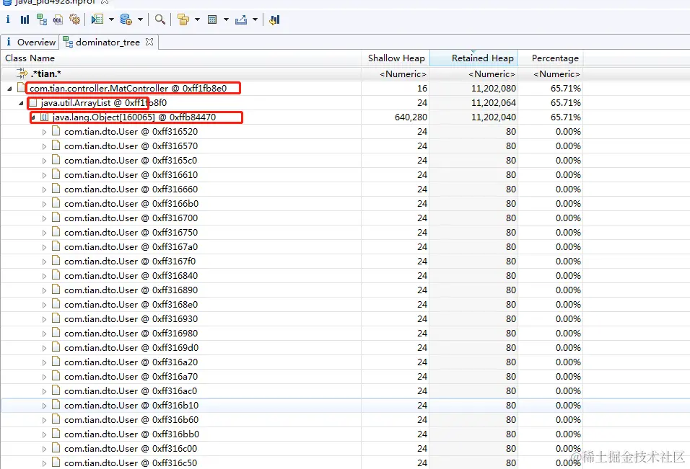Open the Query Browser database icon

click(126, 19)
